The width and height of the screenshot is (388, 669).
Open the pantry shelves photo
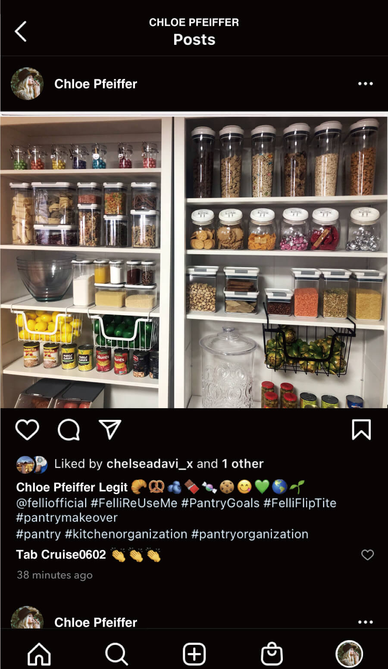[x=194, y=261]
